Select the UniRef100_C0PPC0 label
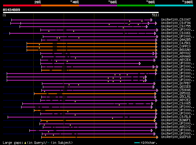This screenshot has height=145, width=196. point(176,46)
